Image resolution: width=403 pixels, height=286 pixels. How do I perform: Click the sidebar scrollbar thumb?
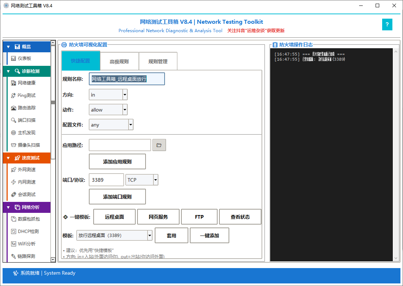point(53,102)
